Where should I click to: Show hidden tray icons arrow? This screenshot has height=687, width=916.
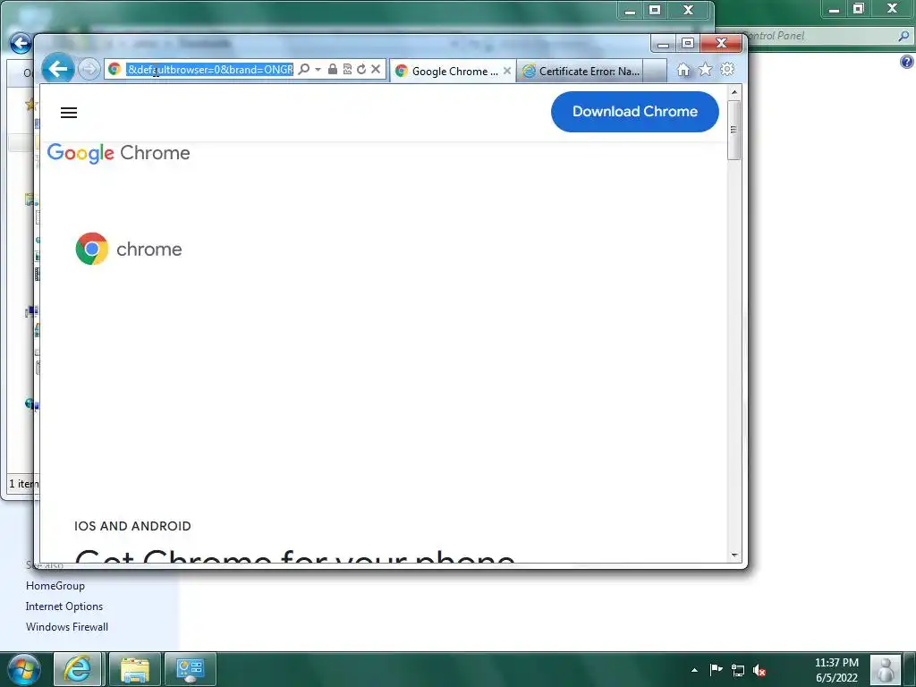(x=694, y=670)
